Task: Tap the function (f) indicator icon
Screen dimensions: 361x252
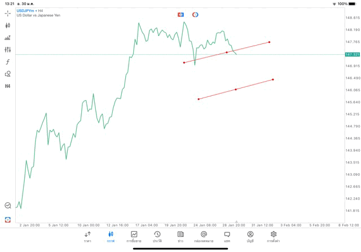Action: (7, 62)
